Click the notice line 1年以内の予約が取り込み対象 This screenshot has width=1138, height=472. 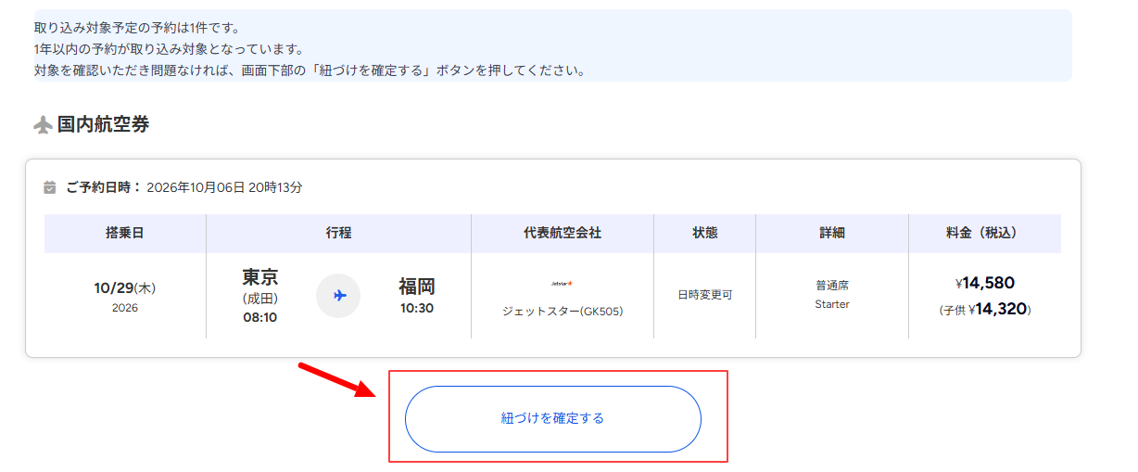[169, 49]
